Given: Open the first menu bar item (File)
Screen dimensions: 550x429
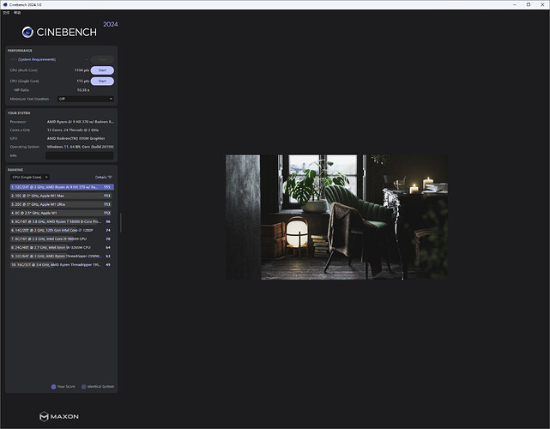Looking at the screenshot, I should pos(5,13).
